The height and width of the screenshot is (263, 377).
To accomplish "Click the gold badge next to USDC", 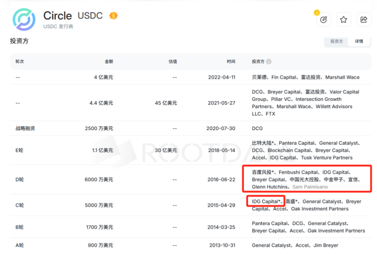I will click(113, 16).
